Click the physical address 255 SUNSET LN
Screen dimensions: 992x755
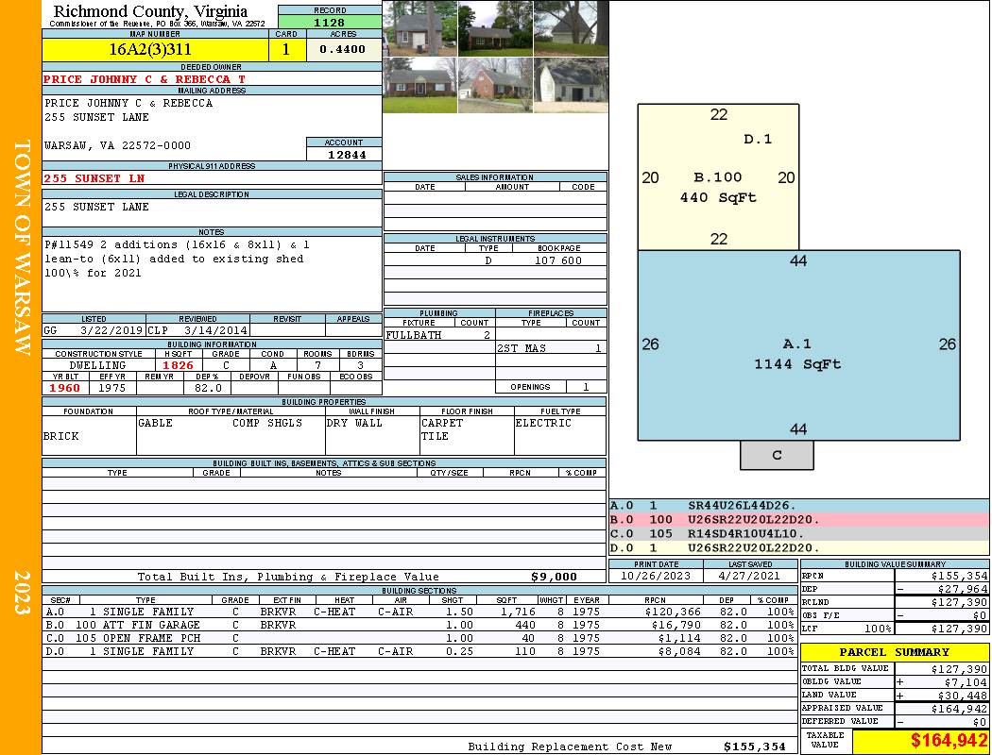point(94,178)
